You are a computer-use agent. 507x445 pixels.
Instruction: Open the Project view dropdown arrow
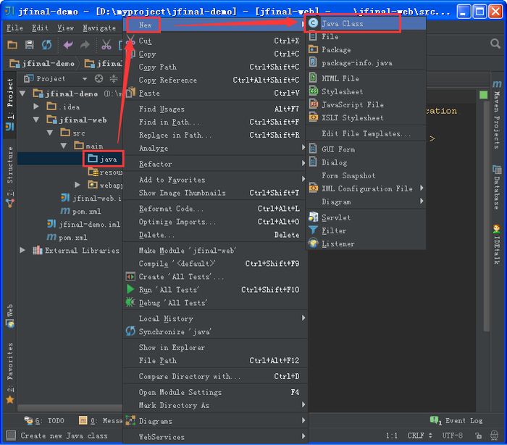click(85, 79)
